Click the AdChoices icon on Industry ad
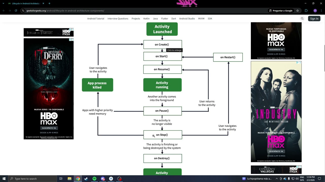 point(297,62)
